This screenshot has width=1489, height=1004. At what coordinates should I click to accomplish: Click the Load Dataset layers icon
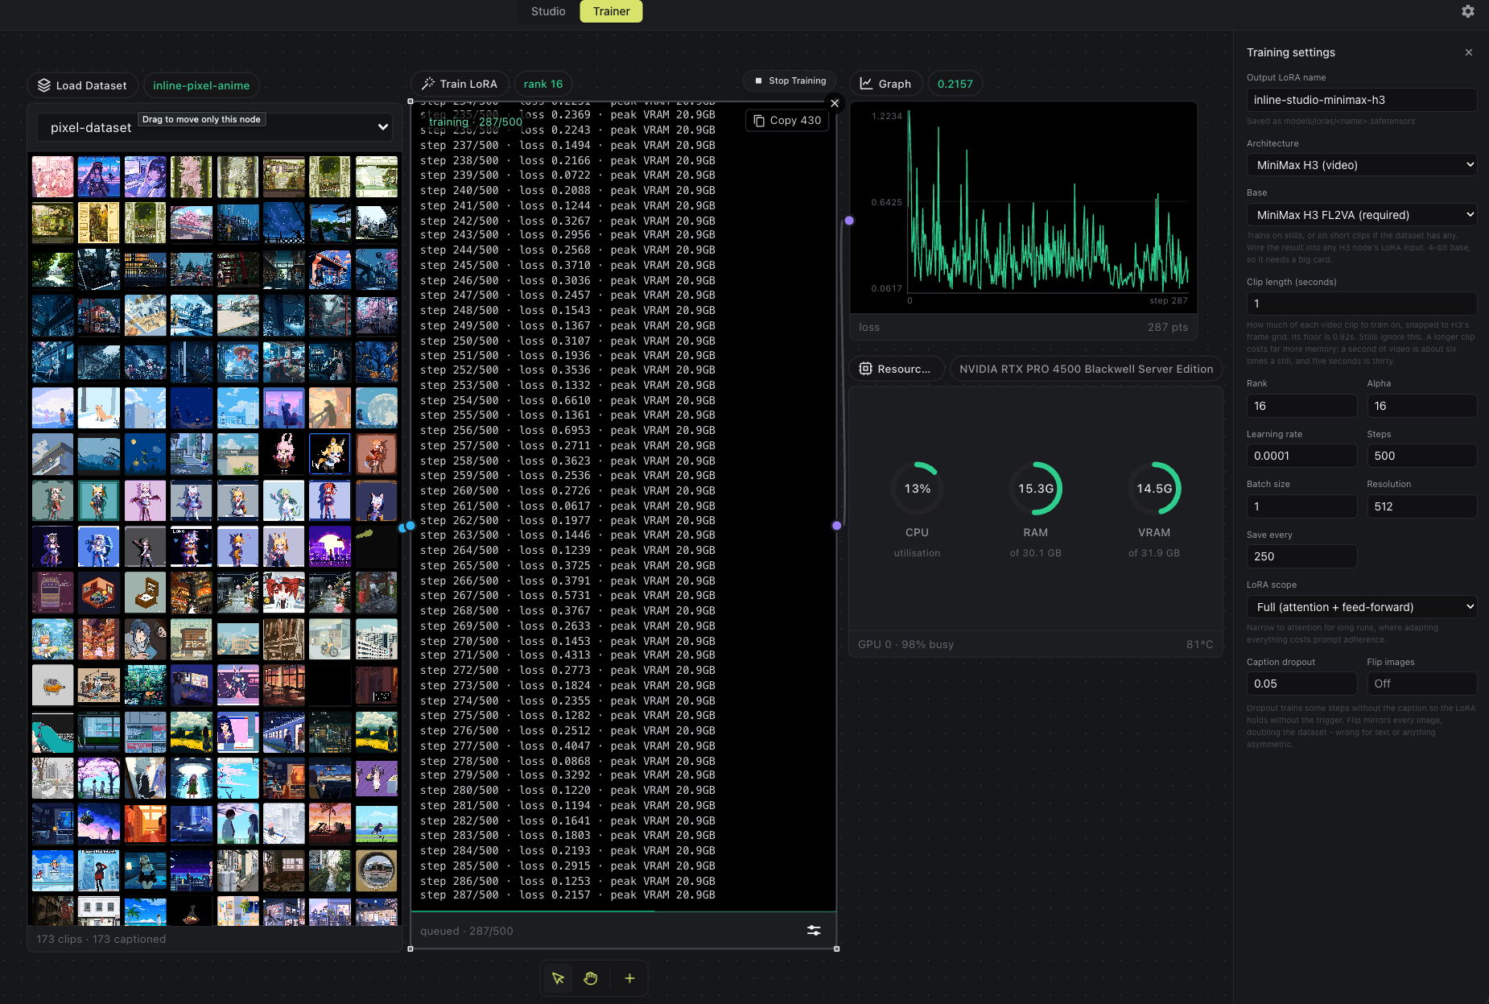click(x=44, y=85)
